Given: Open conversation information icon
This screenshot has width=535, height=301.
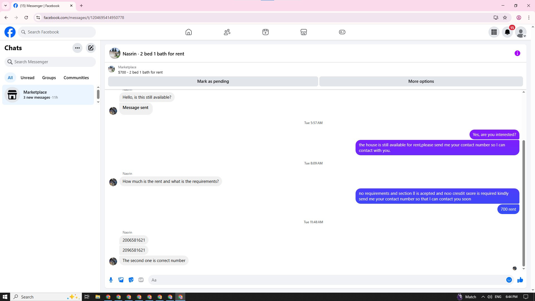Looking at the screenshot, I should pyautogui.click(x=517, y=53).
